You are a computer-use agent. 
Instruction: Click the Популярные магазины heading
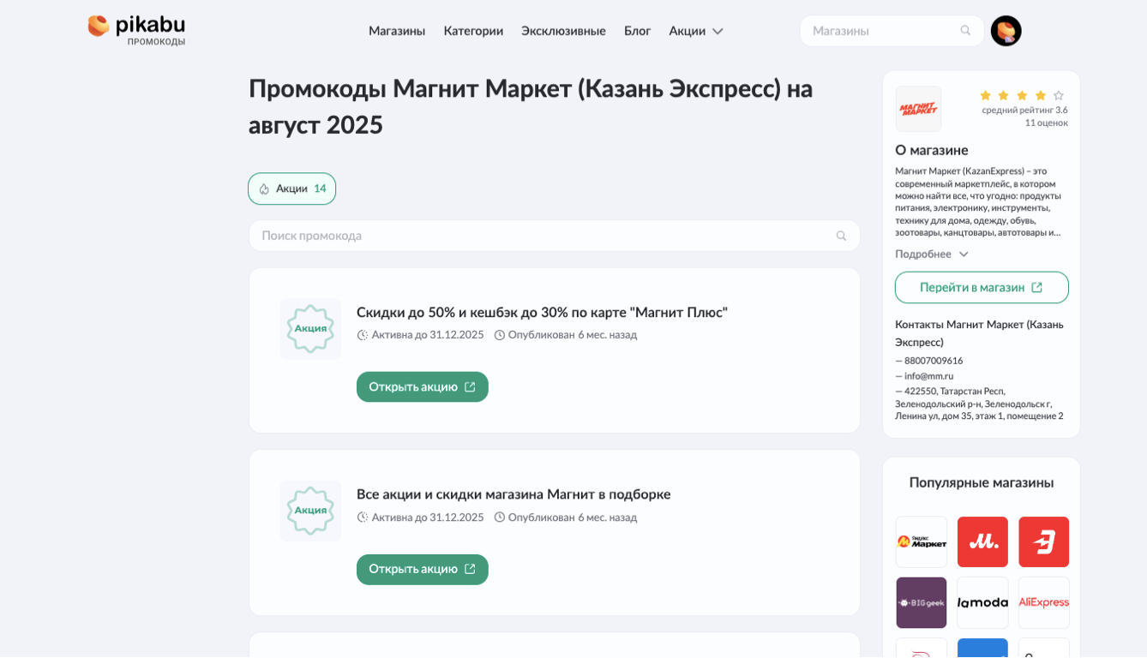[982, 482]
